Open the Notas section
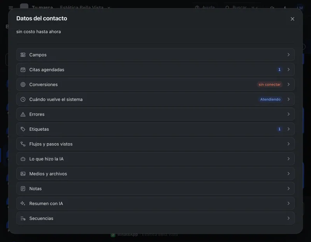 pos(155,189)
